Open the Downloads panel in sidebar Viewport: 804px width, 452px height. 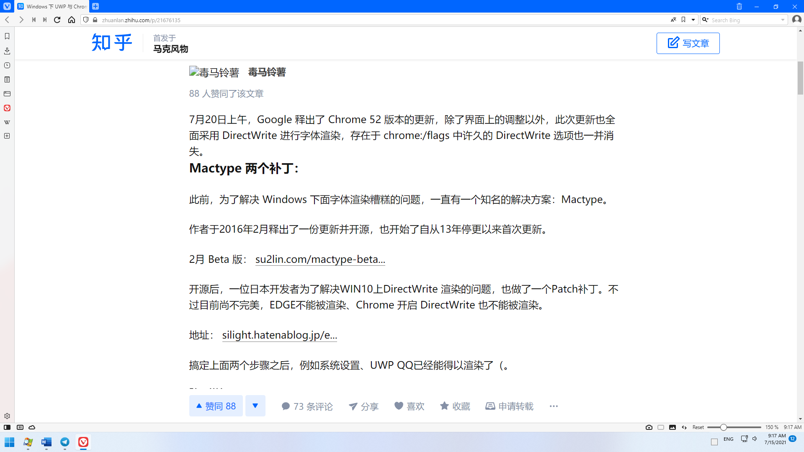(7, 51)
